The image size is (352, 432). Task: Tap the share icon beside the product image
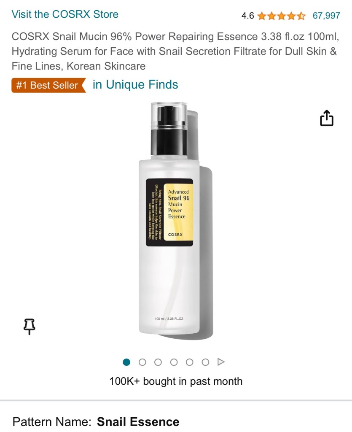point(327,118)
